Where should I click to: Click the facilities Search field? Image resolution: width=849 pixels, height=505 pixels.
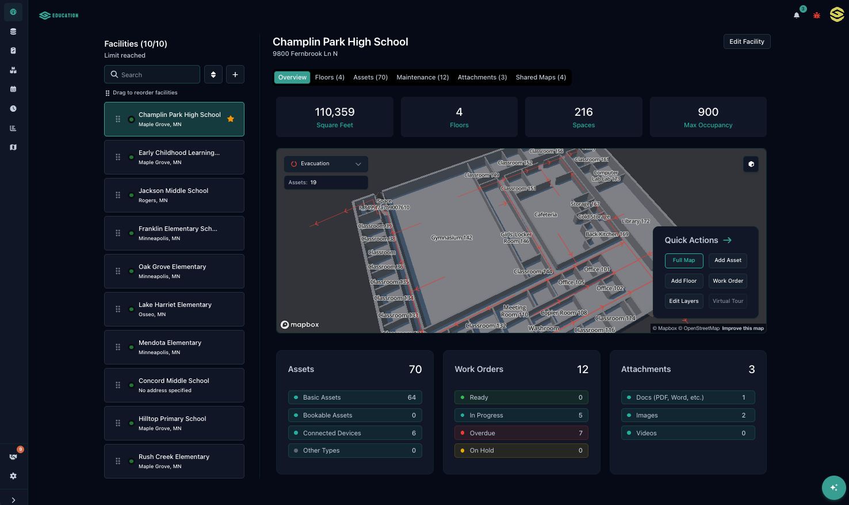(152, 75)
